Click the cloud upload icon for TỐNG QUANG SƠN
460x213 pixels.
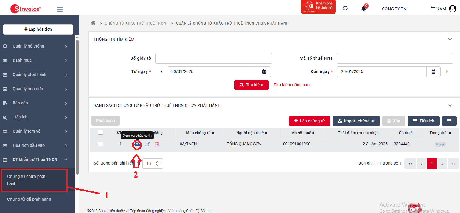pos(137,144)
